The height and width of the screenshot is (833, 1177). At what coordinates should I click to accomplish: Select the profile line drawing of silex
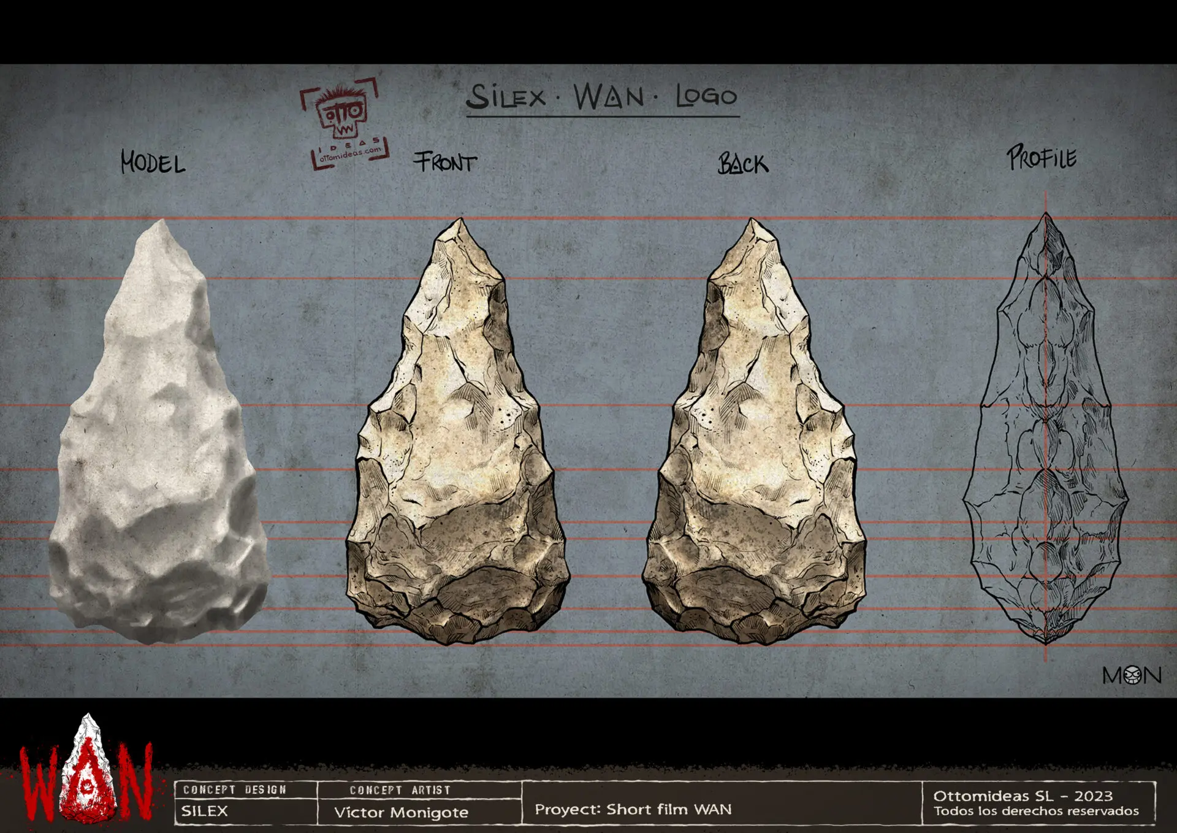(1046, 428)
